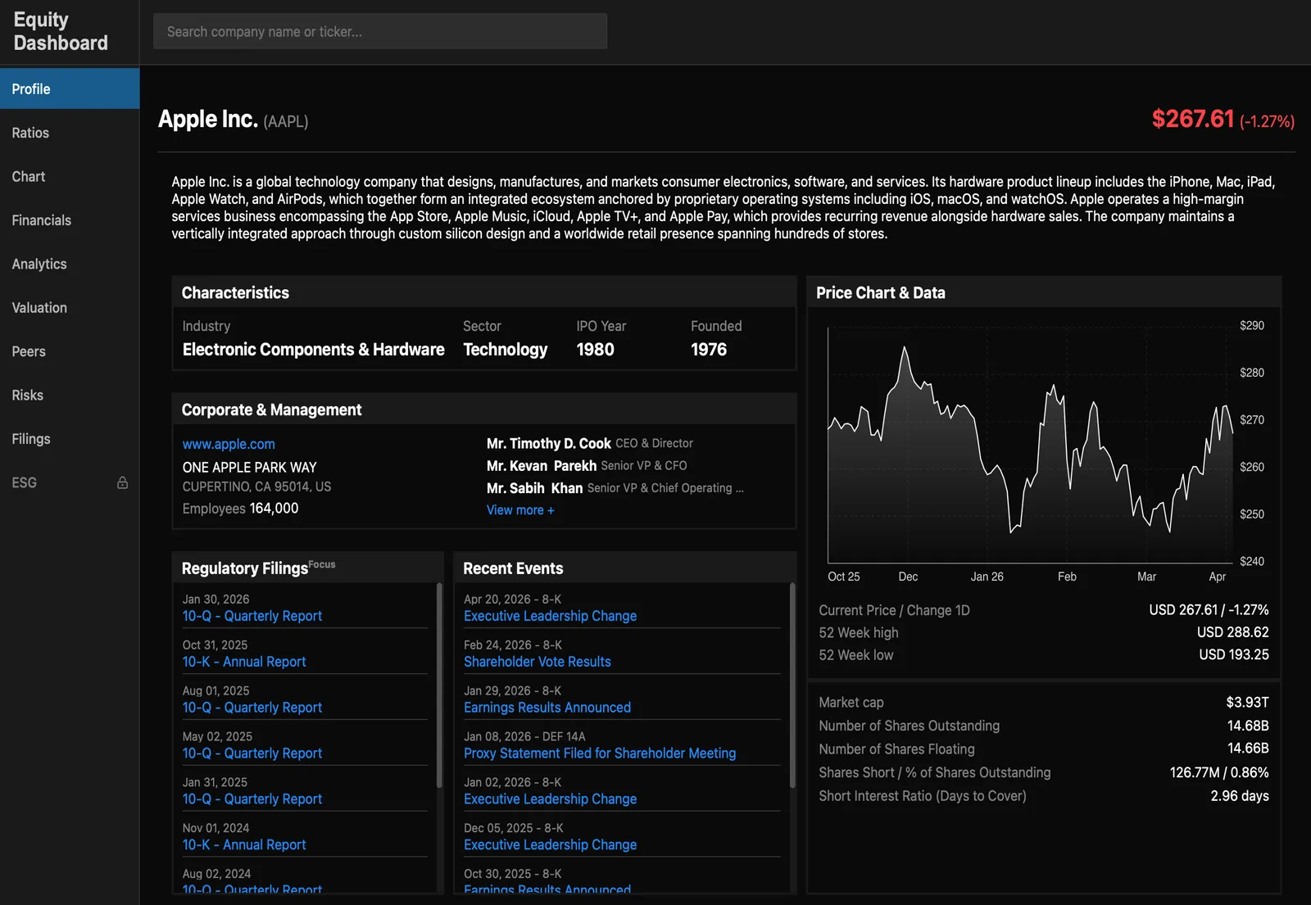Click Mr. Kevan Parekh name

(x=542, y=465)
